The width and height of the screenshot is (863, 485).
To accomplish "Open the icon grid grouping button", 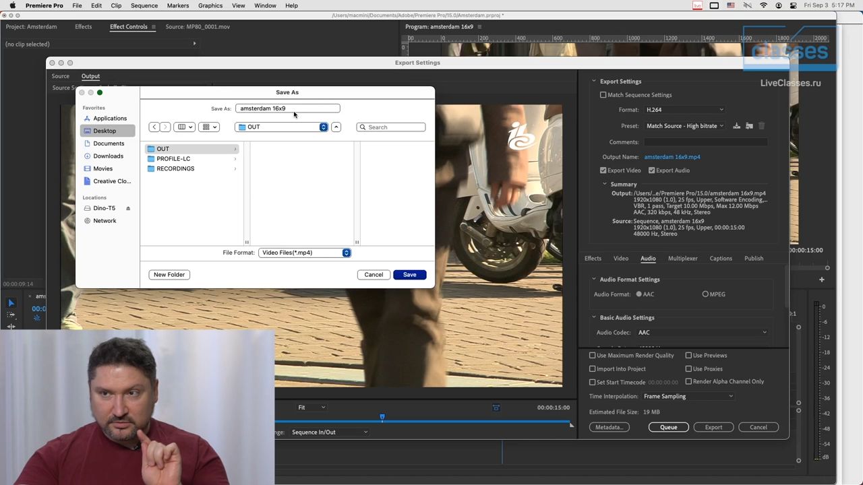I will click(209, 127).
